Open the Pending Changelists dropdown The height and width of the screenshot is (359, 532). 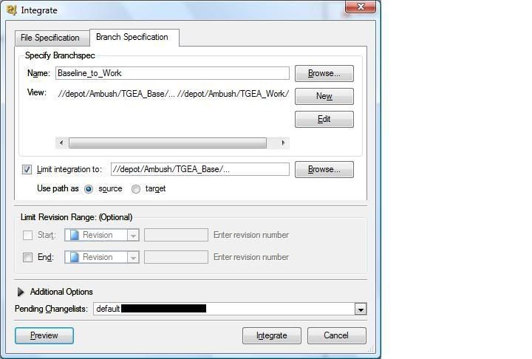point(360,309)
